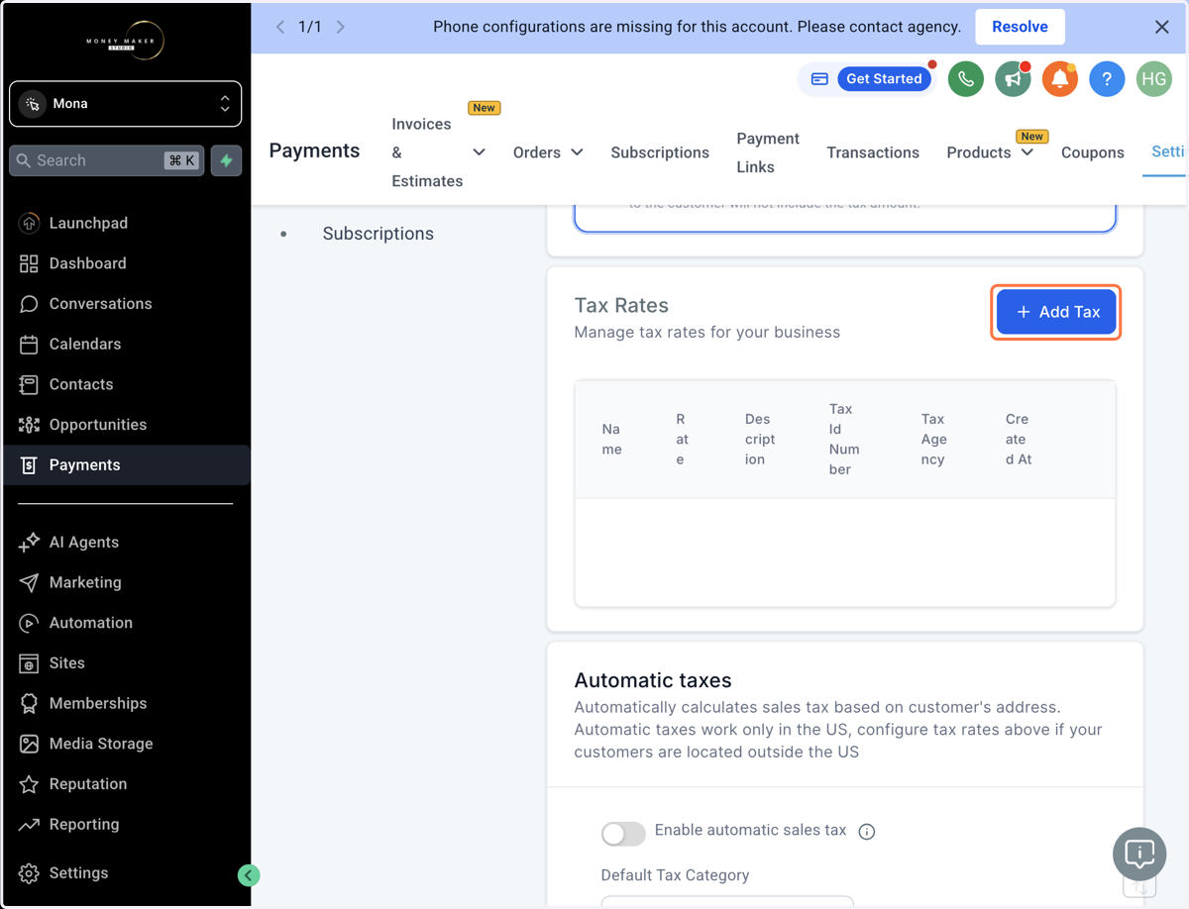This screenshot has width=1189, height=909.
Task: Toggle Enable automatic sales tax switch
Action: click(x=623, y=834)
